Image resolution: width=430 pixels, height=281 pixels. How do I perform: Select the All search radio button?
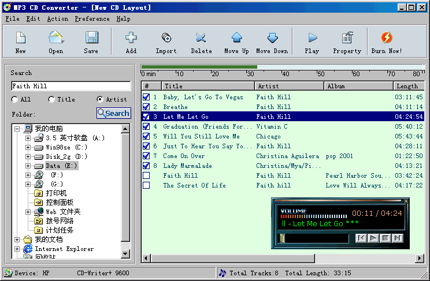pos(14,99)
